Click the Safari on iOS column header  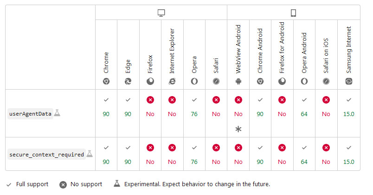[x=326, y=56]
